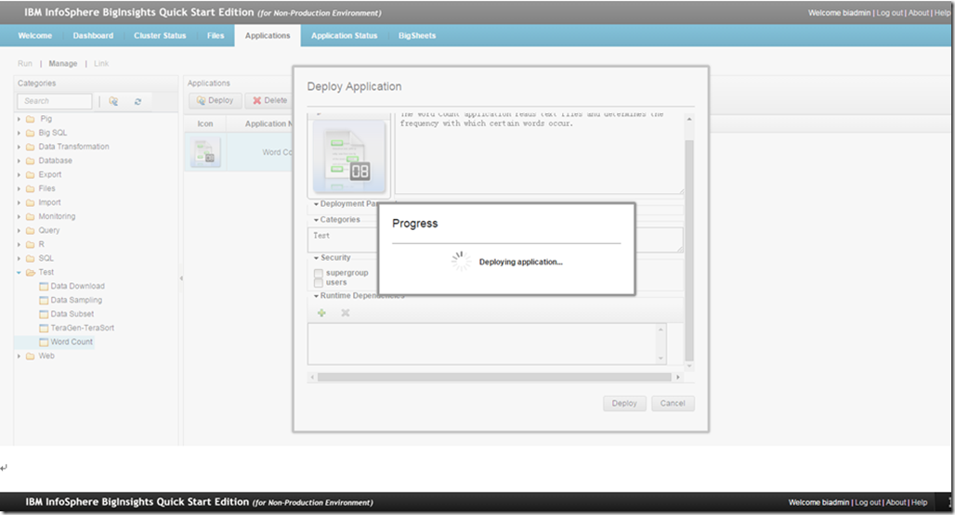Add a runtime dependency with plus icon
Screen dimensions: 955x515
321,313
